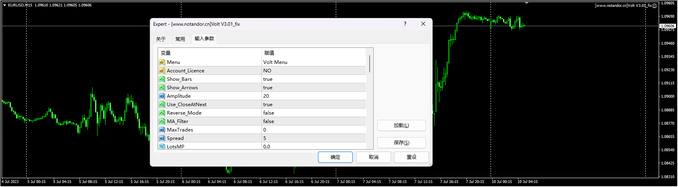Select the MA_Filter false value cell

point(314,121)
